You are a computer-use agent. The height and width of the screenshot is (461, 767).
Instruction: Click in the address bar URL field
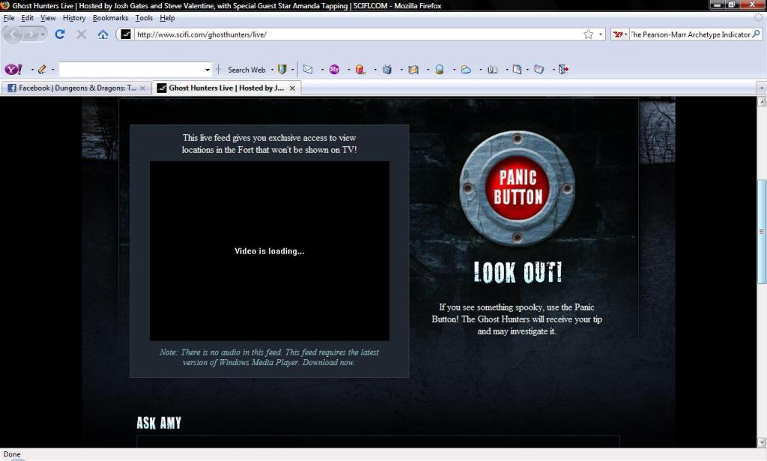pyautogui.click(x=352, y=34)
